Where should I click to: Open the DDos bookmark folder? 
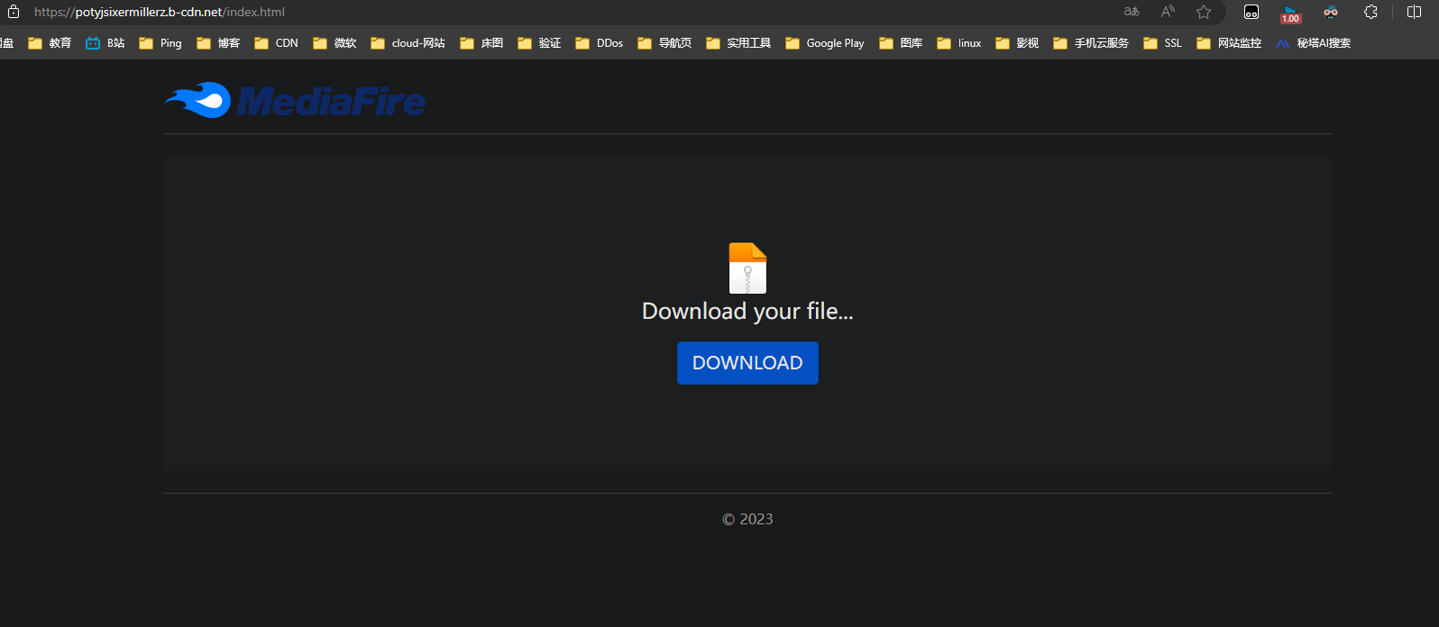point(599,43)
